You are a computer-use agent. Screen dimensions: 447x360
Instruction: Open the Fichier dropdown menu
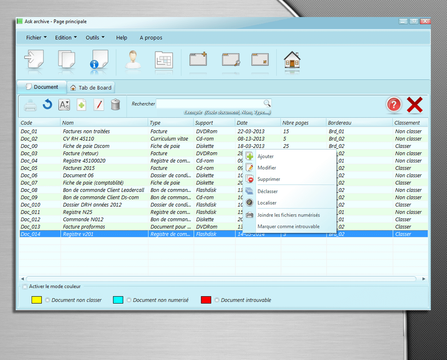[36, 38]
